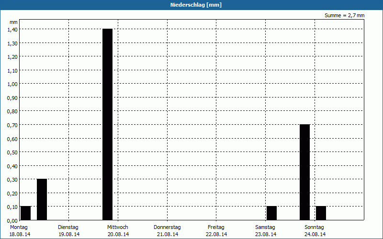Click the 1,40 value on the y-axis
The image size is (383, 239).
[12, 29]
